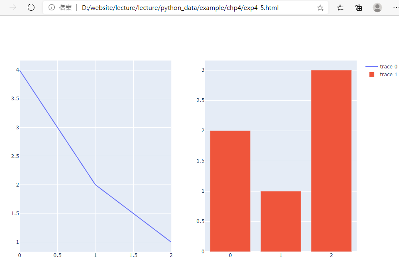Click the bar at x equals 0
Screen dimensions: 399x267
(230, 191)
